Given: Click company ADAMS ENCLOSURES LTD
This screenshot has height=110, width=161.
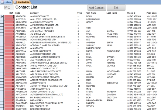Looking at the screenshot, I should [x=43, y=40].
